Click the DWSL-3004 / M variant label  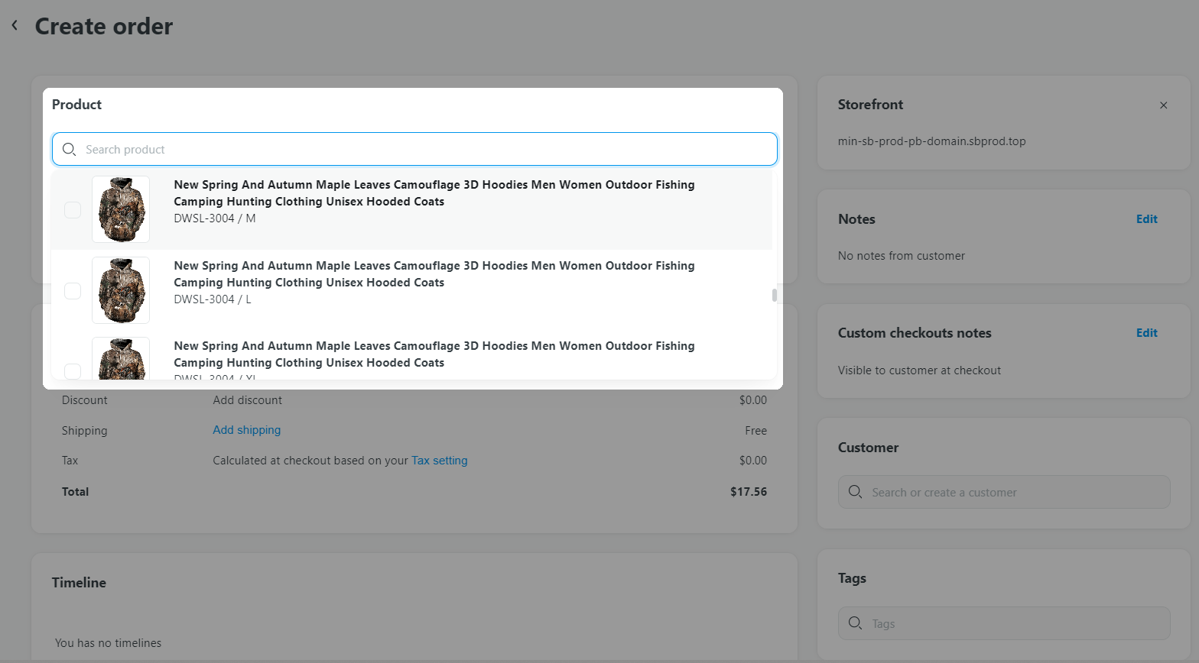click(x=215, y=218)
